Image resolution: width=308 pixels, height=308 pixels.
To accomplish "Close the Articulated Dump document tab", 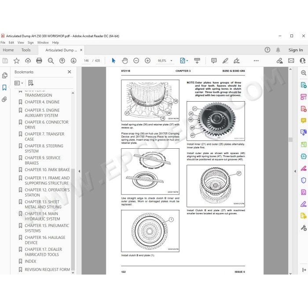I will point(81,50).
